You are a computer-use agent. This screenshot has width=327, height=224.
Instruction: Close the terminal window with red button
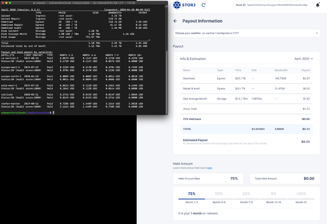point(3,3)
